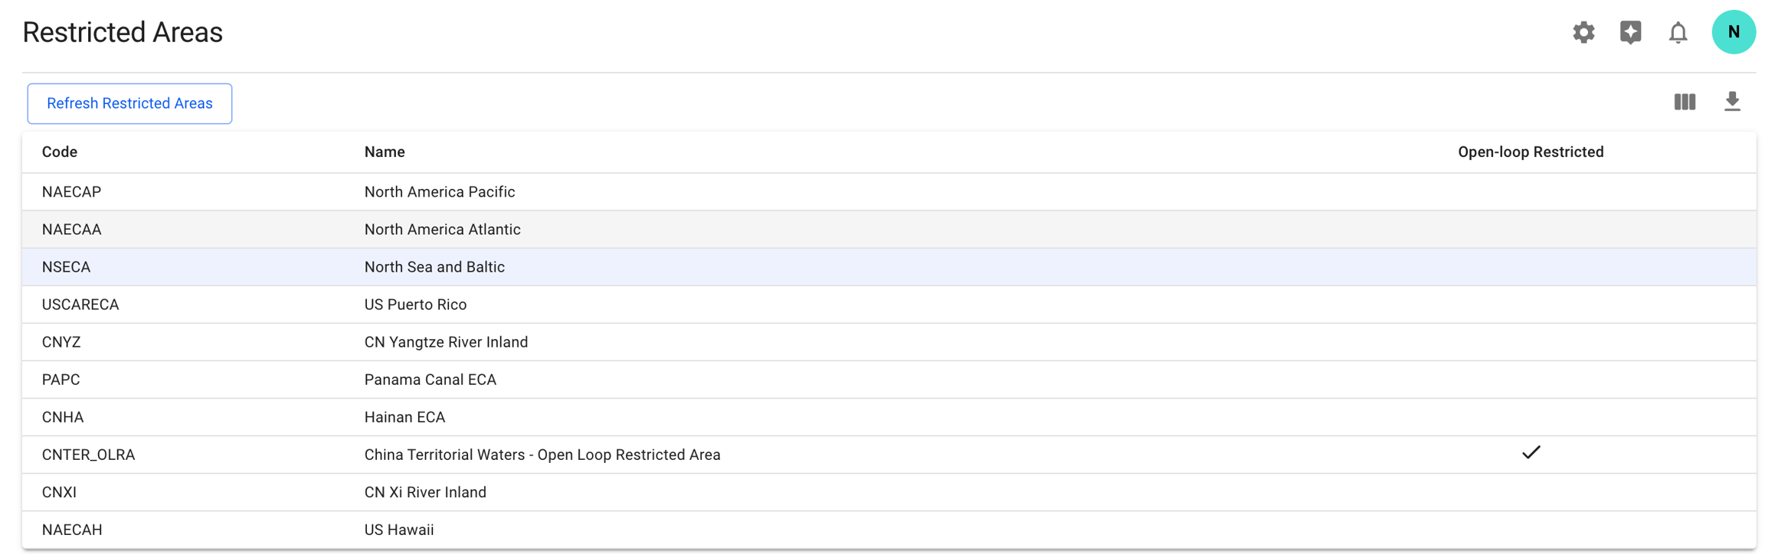This screenshot has width=1765, height=554.
Task: Open the settings gear icon
Action: point(1583,32)
